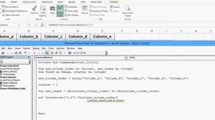Click Run Dialog in Controls group

tap(71, 15)
